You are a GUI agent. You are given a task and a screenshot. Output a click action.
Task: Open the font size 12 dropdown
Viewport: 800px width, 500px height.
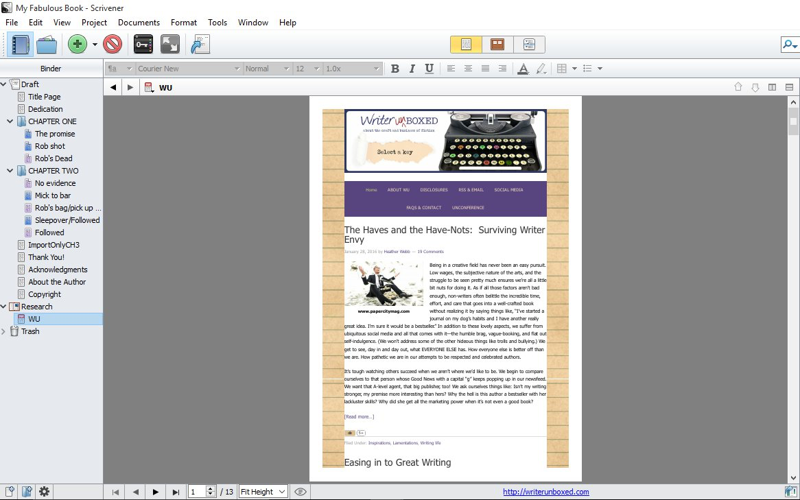click(x=307, y=69)
